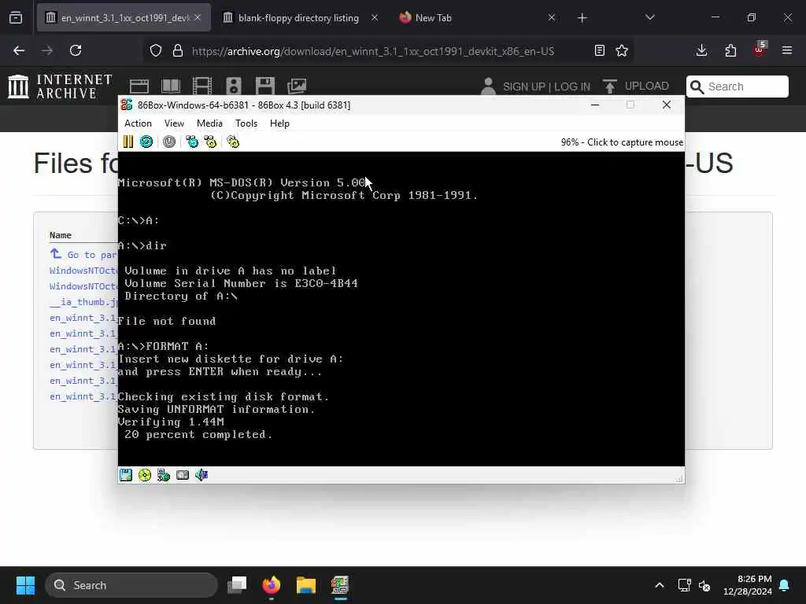Viewport: 806px width, 604px height.
Task: Open Firefox extensions panel
Action: (730, 50)
